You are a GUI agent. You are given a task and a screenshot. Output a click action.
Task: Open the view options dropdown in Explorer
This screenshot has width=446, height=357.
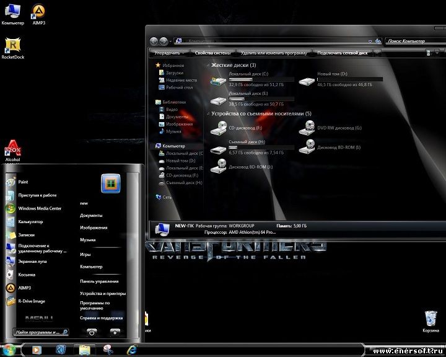point(437,53)
